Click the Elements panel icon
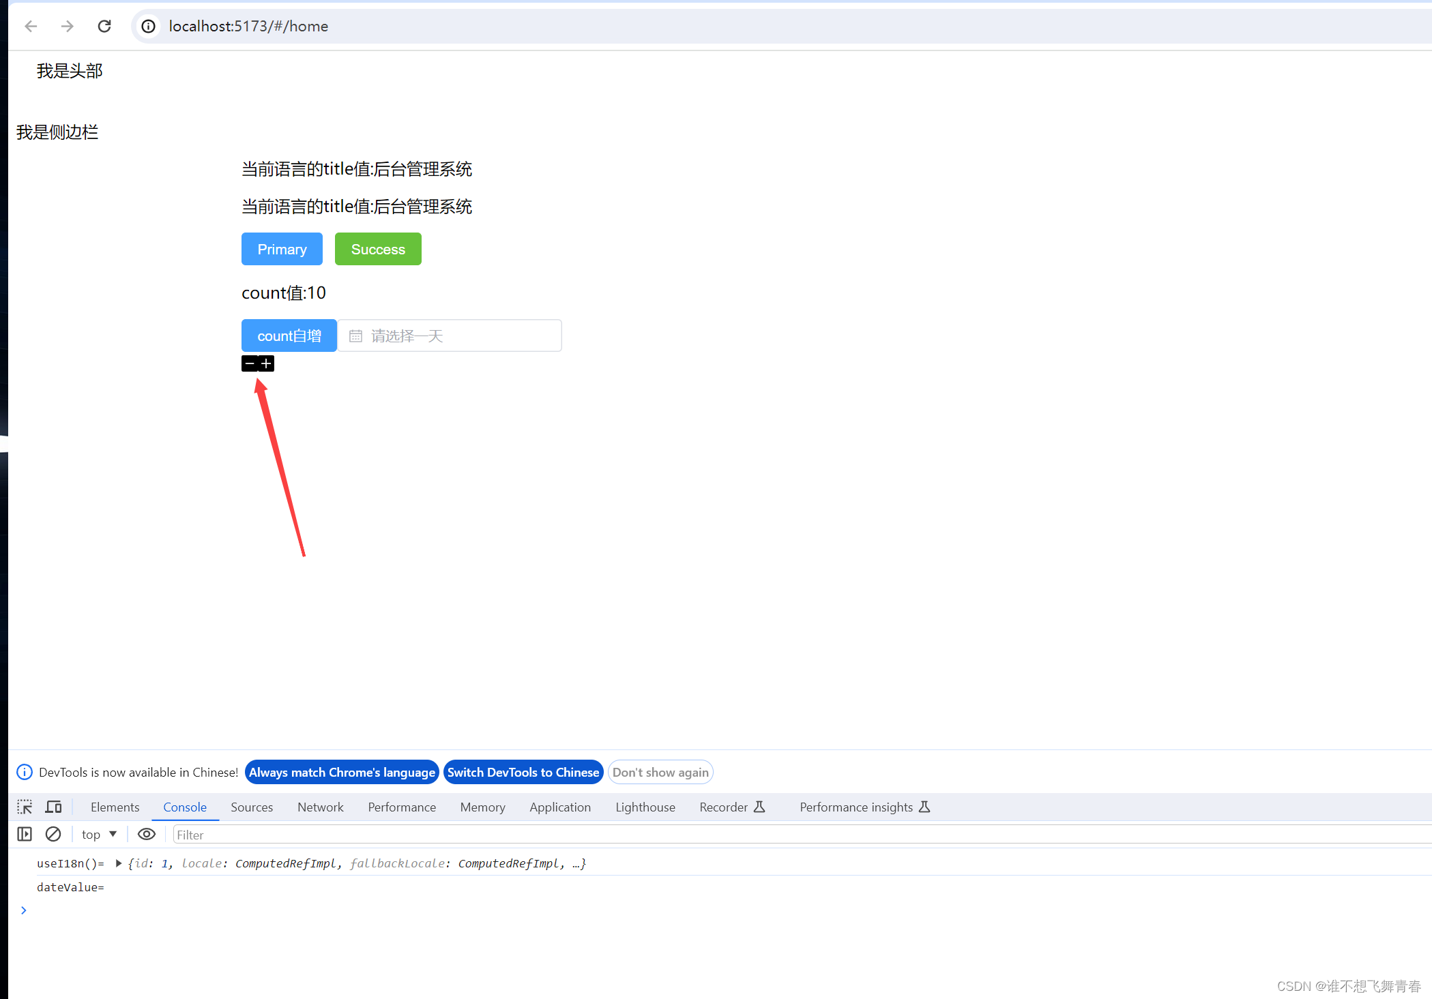Image resolution: width=1432 pixels, height=999 pixels. pos(114,807)
